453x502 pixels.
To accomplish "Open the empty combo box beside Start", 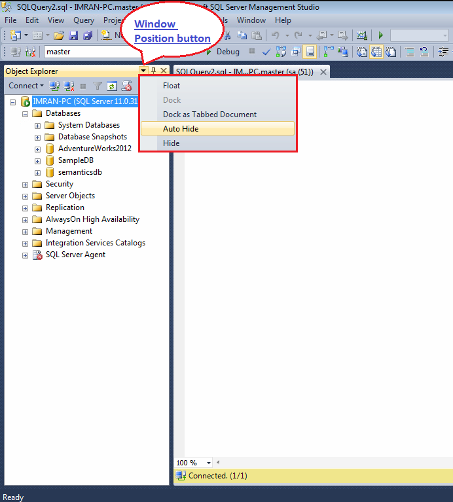I will click(x=420, y=35).
